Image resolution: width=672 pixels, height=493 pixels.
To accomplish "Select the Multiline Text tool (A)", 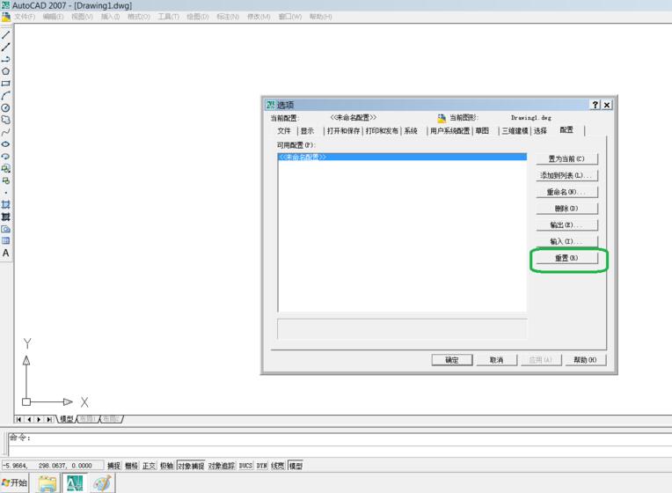I will point(5,254).
